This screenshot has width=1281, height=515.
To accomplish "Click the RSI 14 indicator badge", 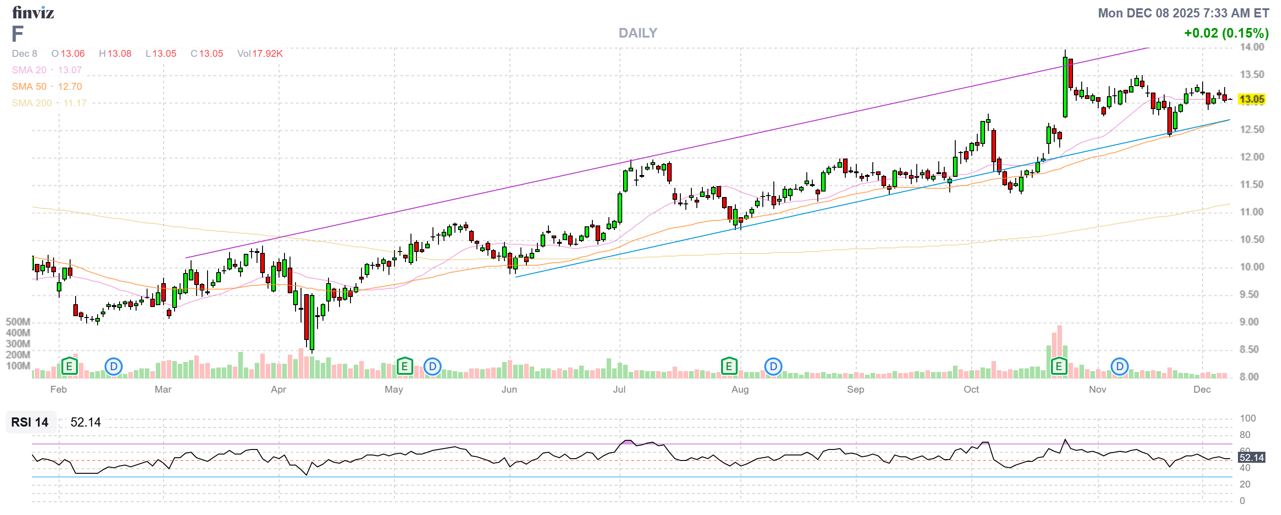I will pyautogui.click(x=30, y=422).
